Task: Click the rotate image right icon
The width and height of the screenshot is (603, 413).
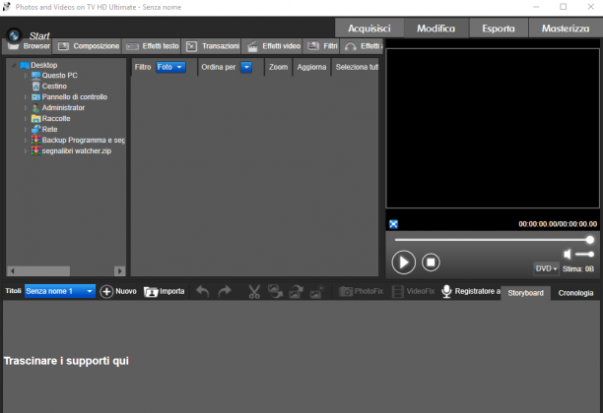Action: coord(297,291)
